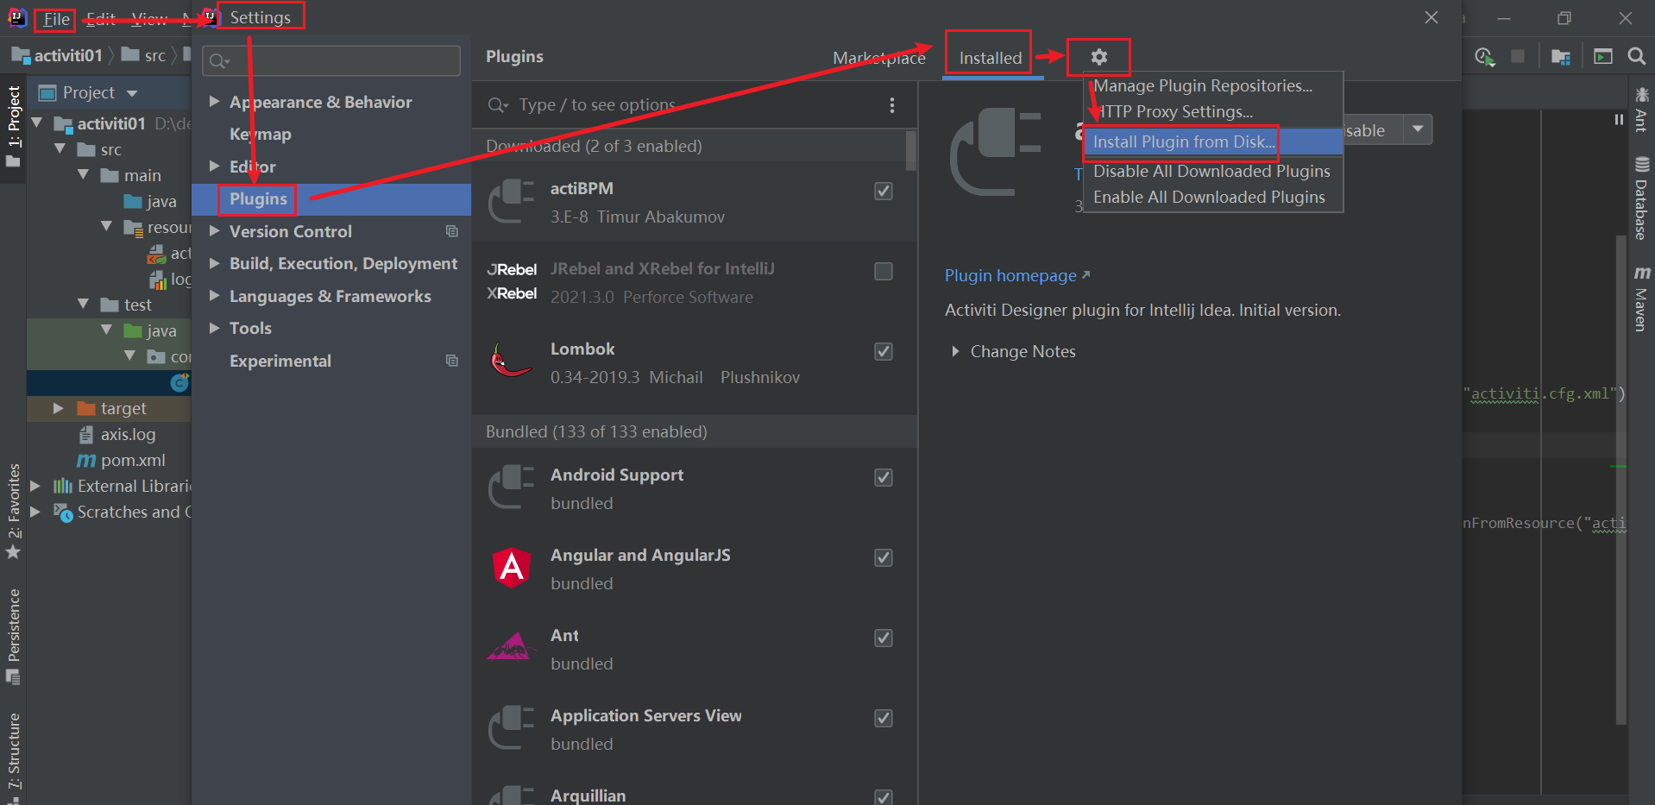1655x805 pixels.
Task: Uncheck the Android Support plugin
Action: (884, 477)
